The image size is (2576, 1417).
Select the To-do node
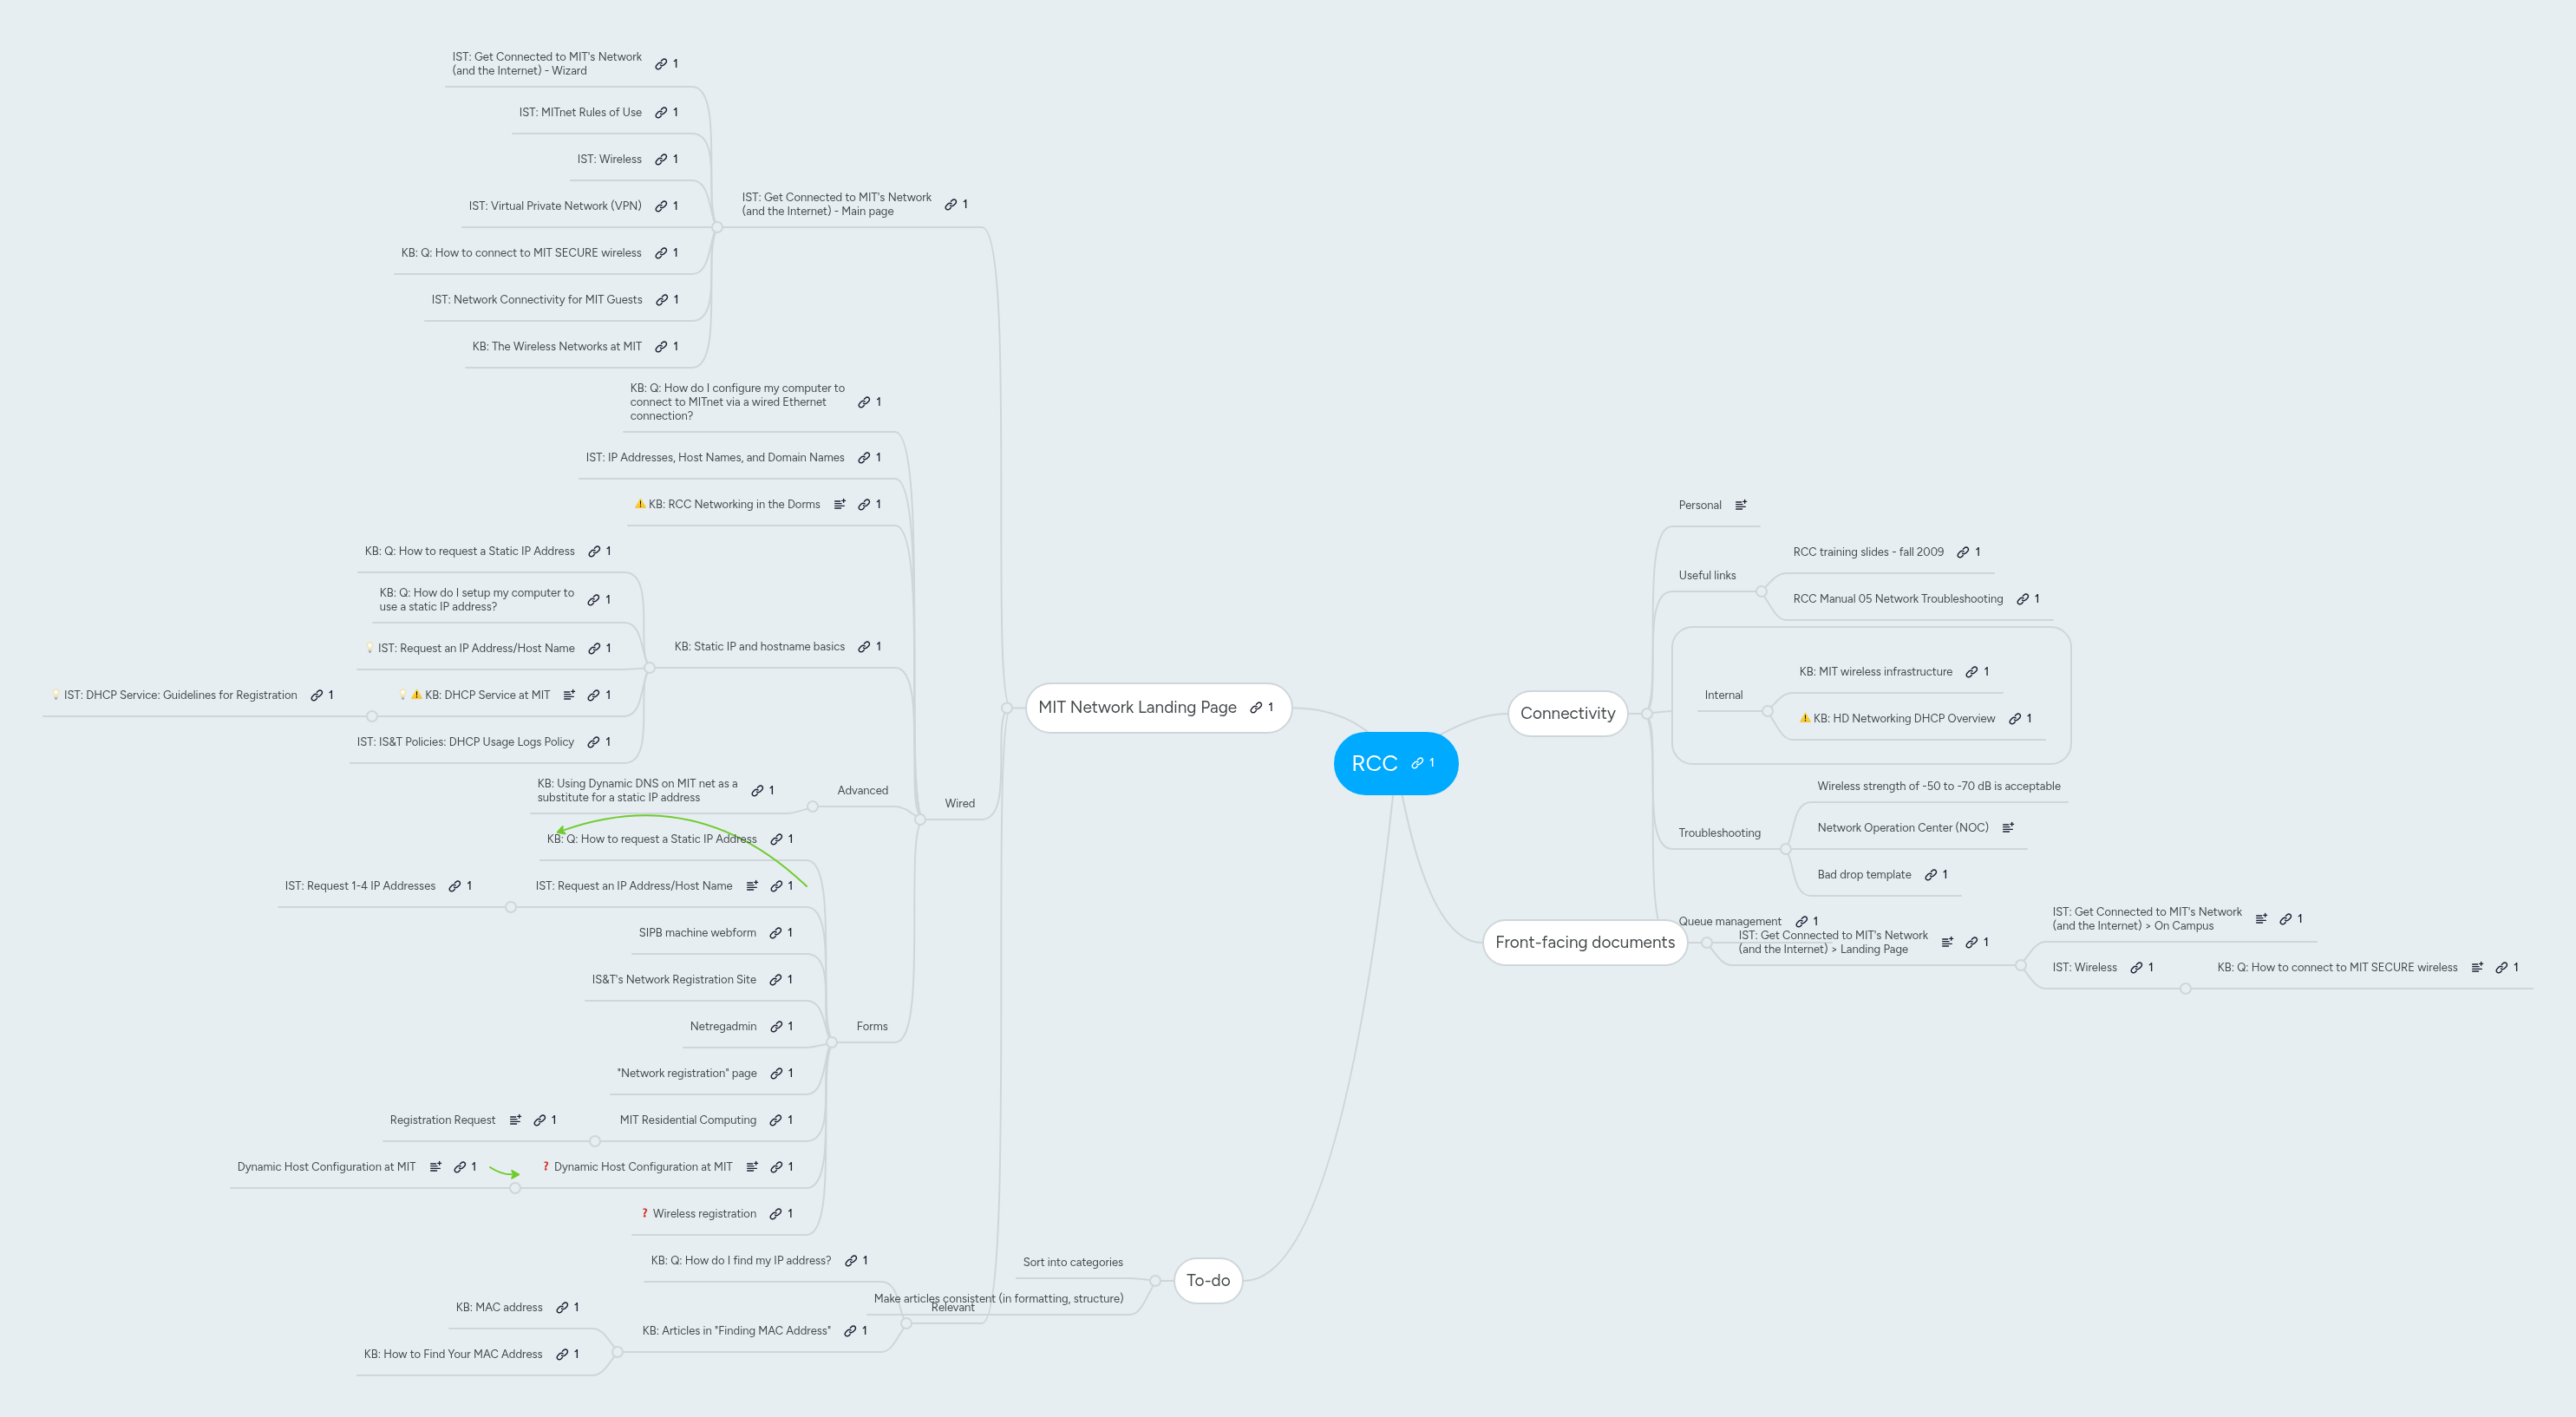click(x=1208, y=1280)
